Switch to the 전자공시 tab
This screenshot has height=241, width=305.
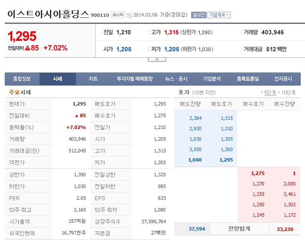point(283,79)
